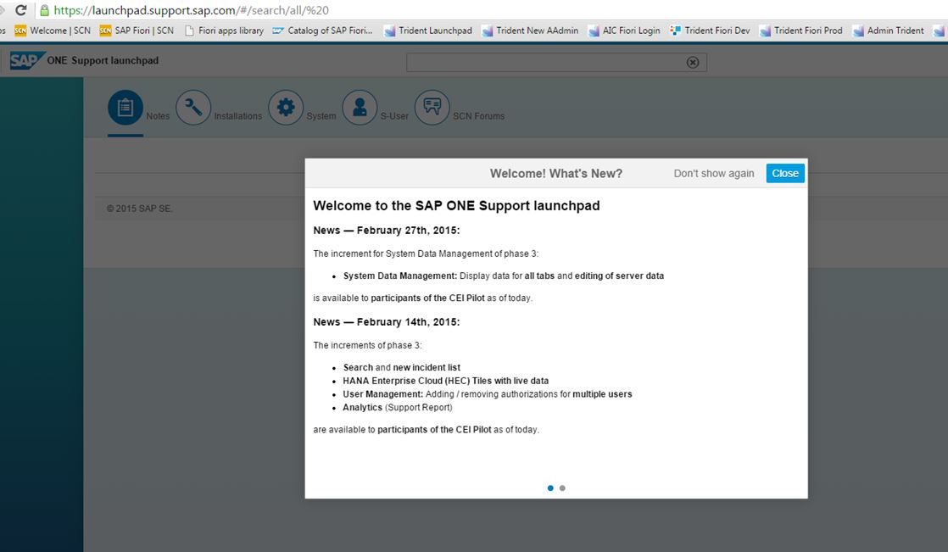Open the Trident Launchpad bookmark
The height and width of the screenshot is (552, 948).
tap(428, 31)
